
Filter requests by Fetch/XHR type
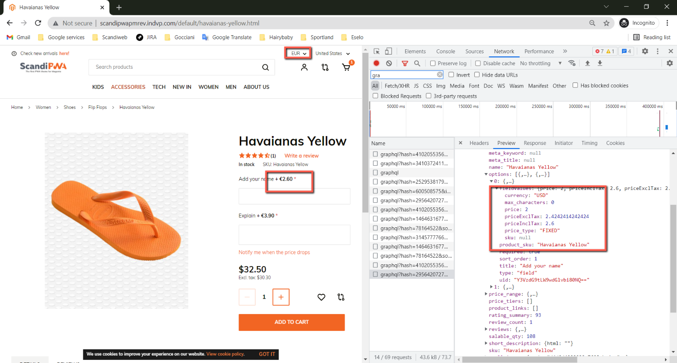point(397,86)
